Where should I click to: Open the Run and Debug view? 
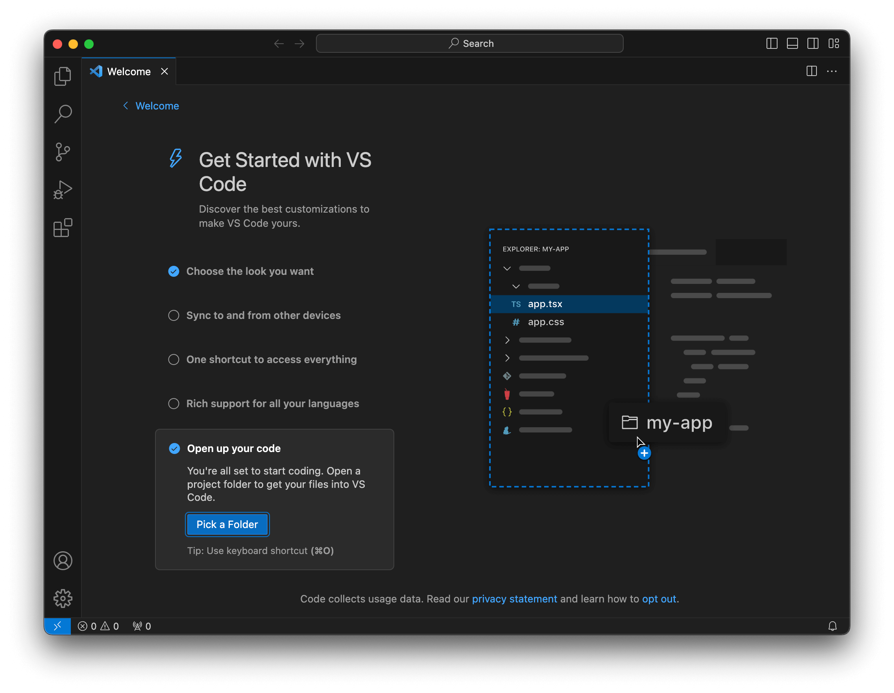click(63, 189)
